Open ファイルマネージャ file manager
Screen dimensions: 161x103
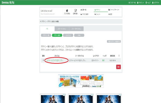click(114, 10)
